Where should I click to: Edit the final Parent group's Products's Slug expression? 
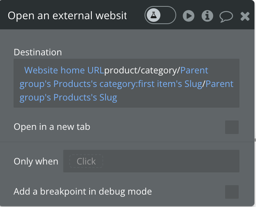tap(68, 97)
